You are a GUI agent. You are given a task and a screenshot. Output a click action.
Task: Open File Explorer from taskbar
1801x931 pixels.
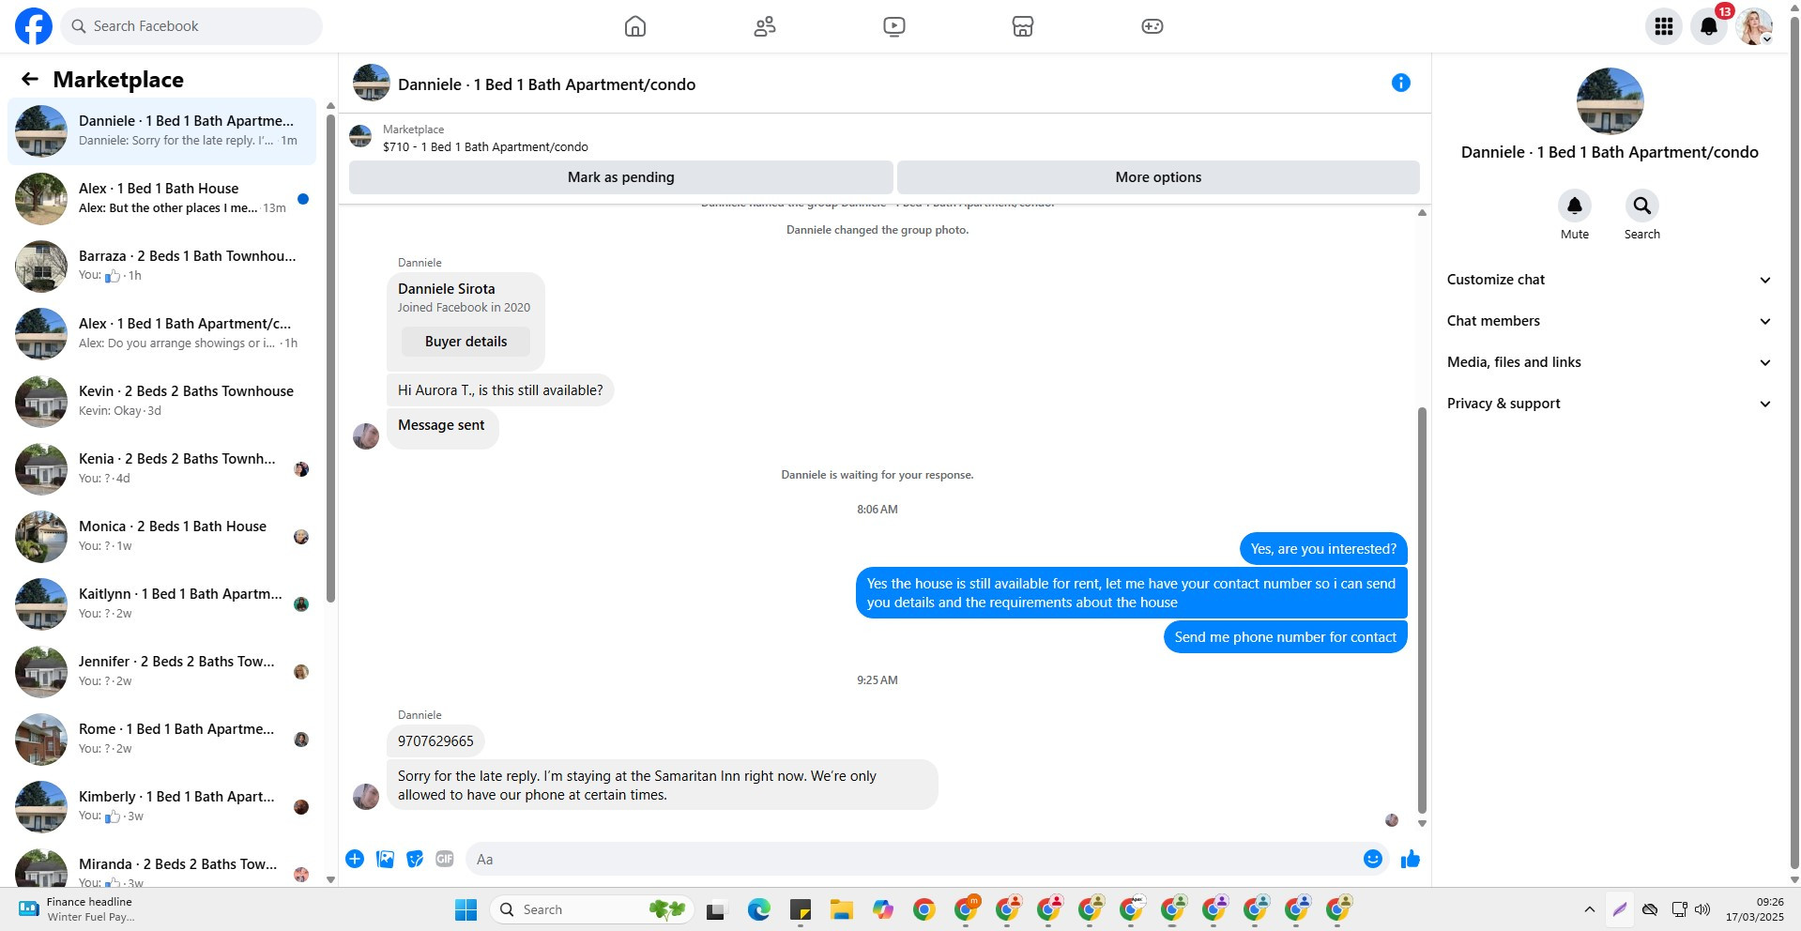[x=841, y=909]
